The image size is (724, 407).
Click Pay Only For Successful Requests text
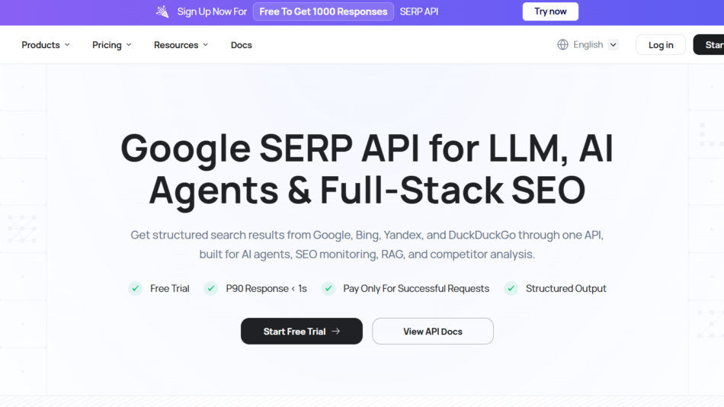(416, 288)
